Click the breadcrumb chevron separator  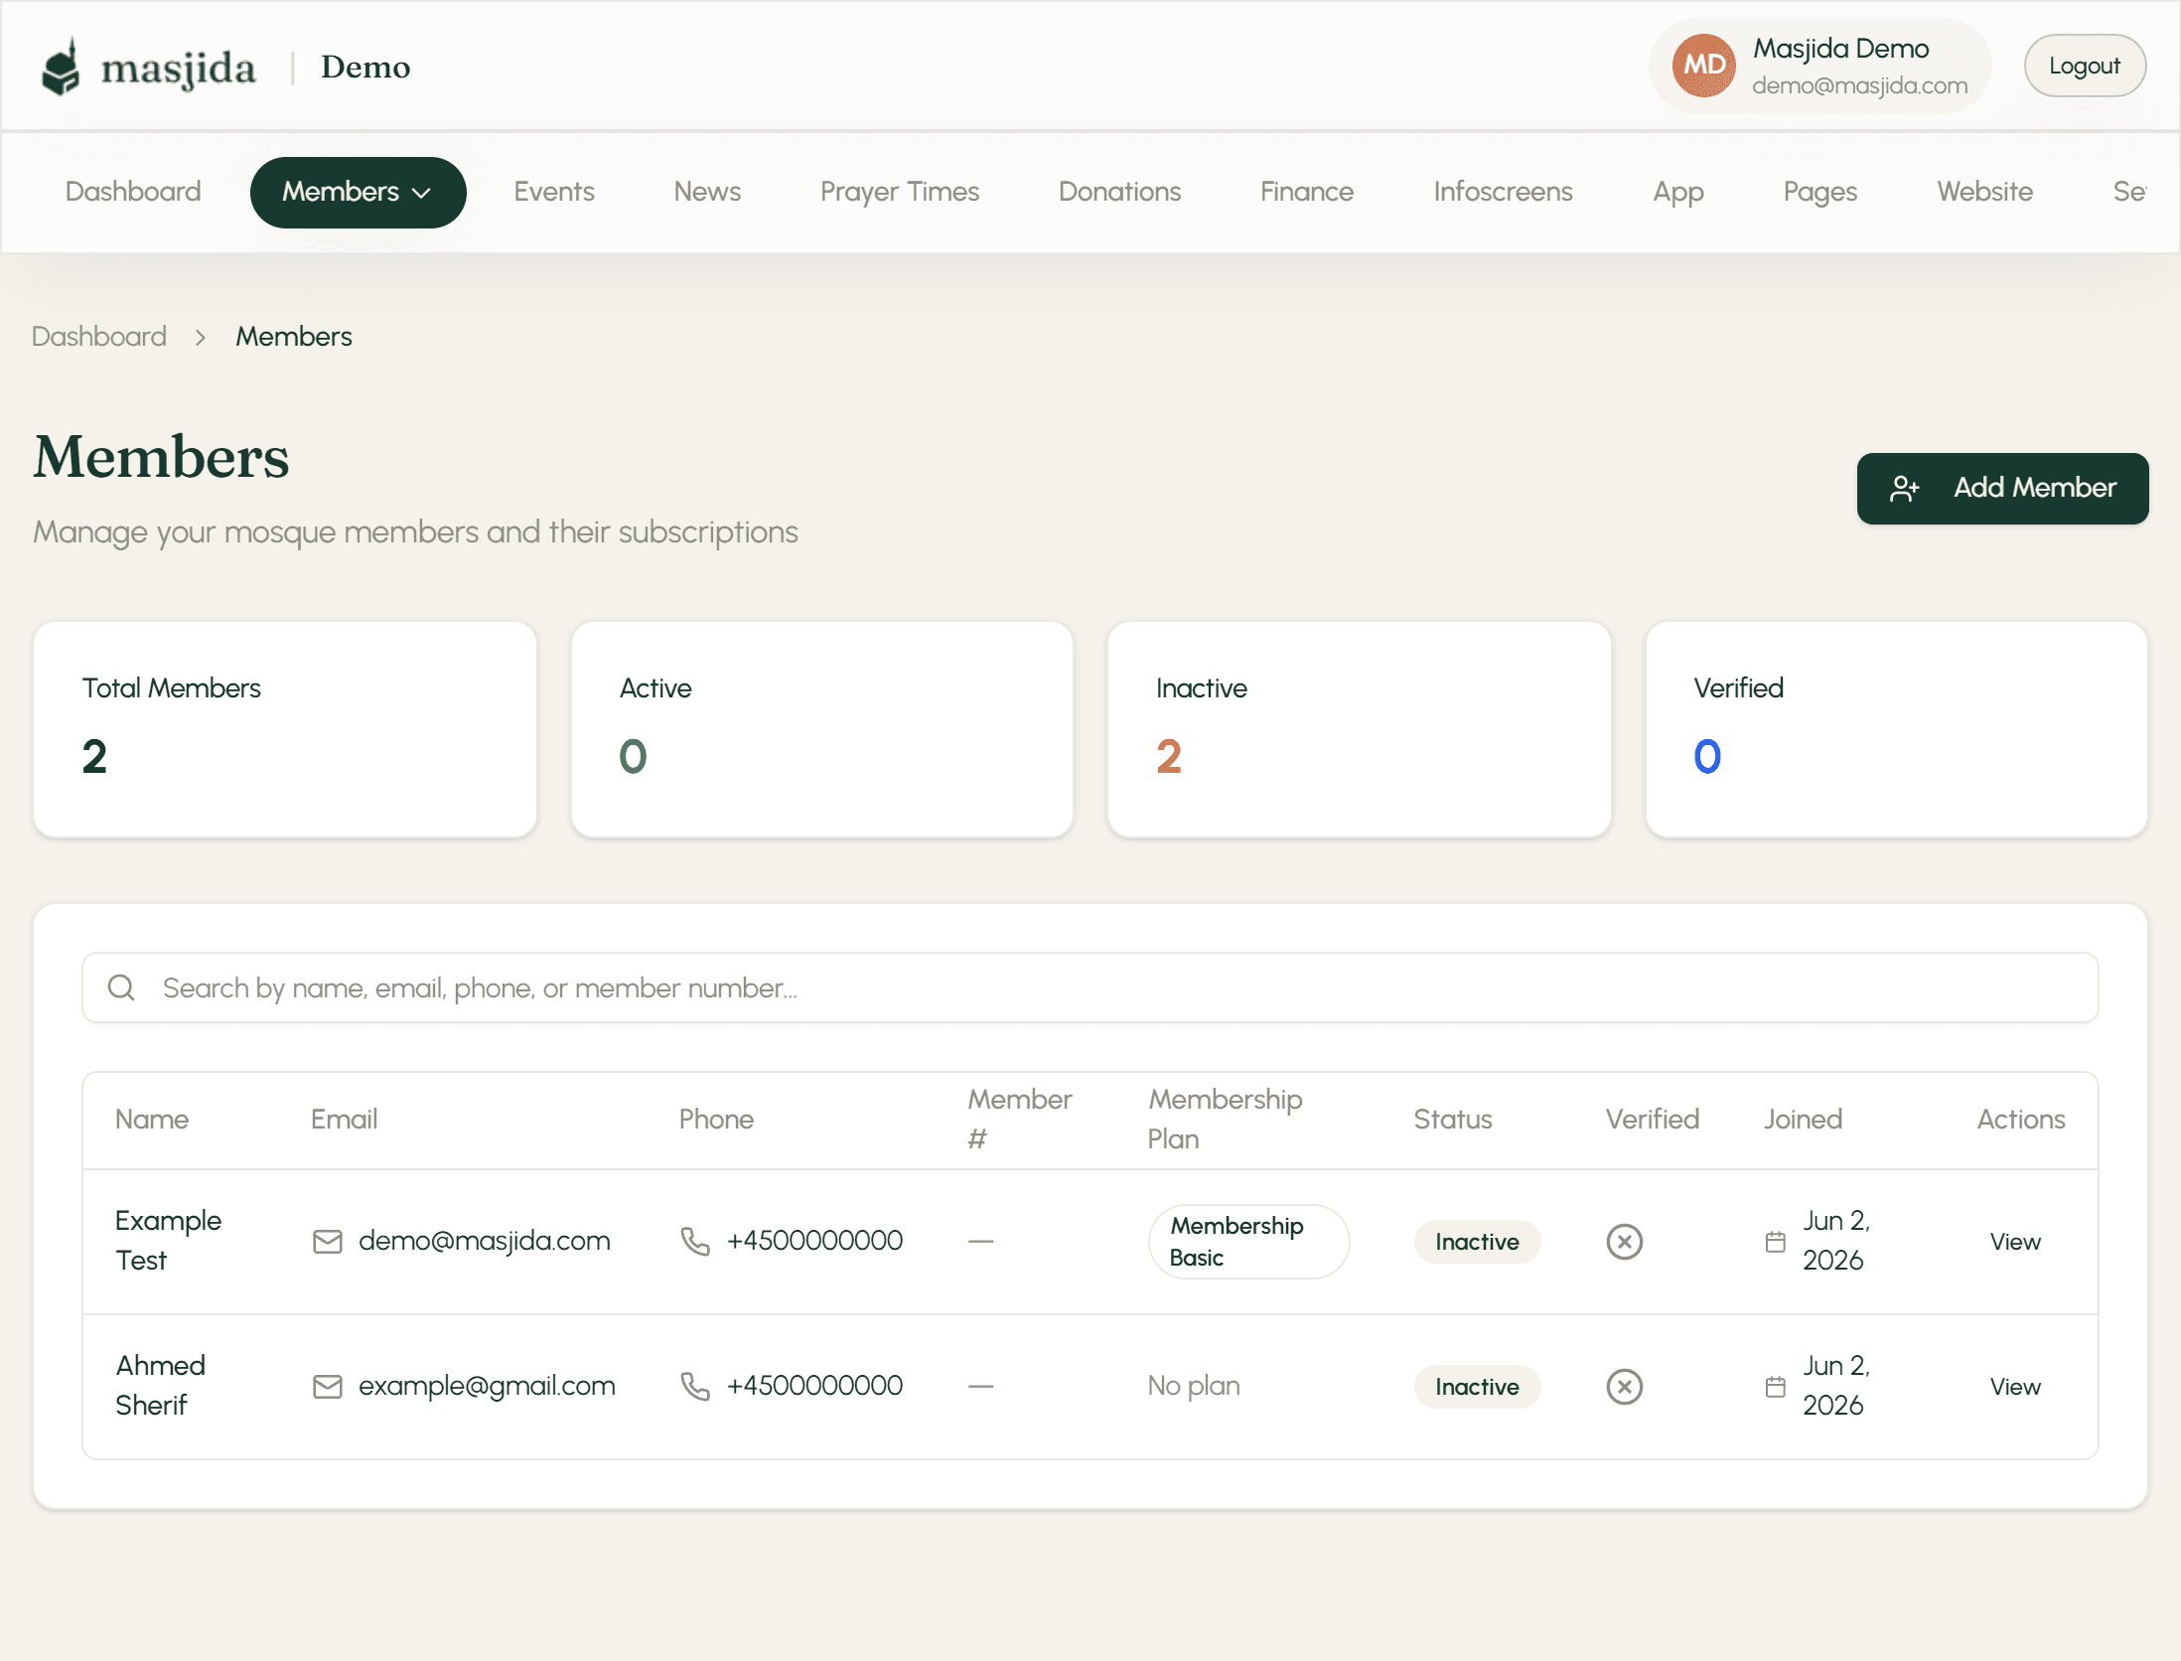201,338
